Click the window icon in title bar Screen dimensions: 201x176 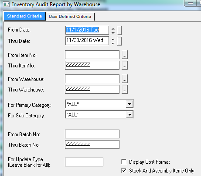click(x=6, y=4)
